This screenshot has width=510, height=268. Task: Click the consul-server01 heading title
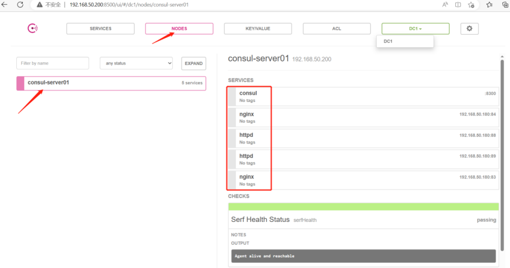click(259, 58)
